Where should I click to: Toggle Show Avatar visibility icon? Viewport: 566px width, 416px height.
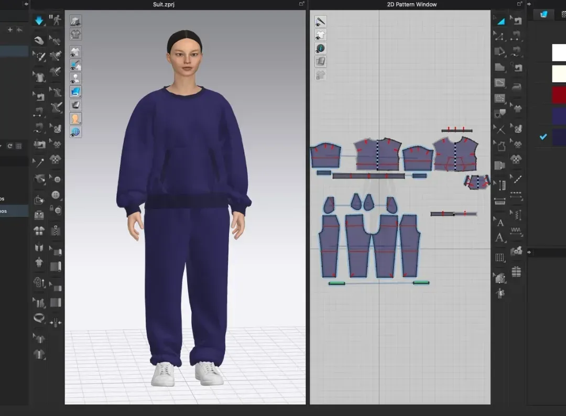(75, 79)
